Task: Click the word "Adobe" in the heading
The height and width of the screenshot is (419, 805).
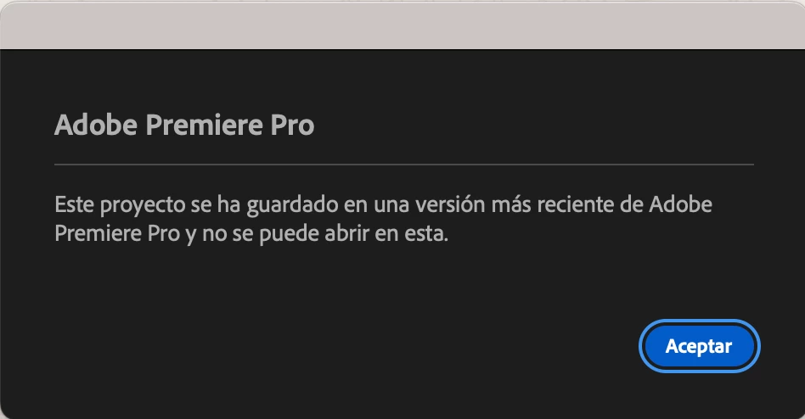Action: click(x=96, y=125)
